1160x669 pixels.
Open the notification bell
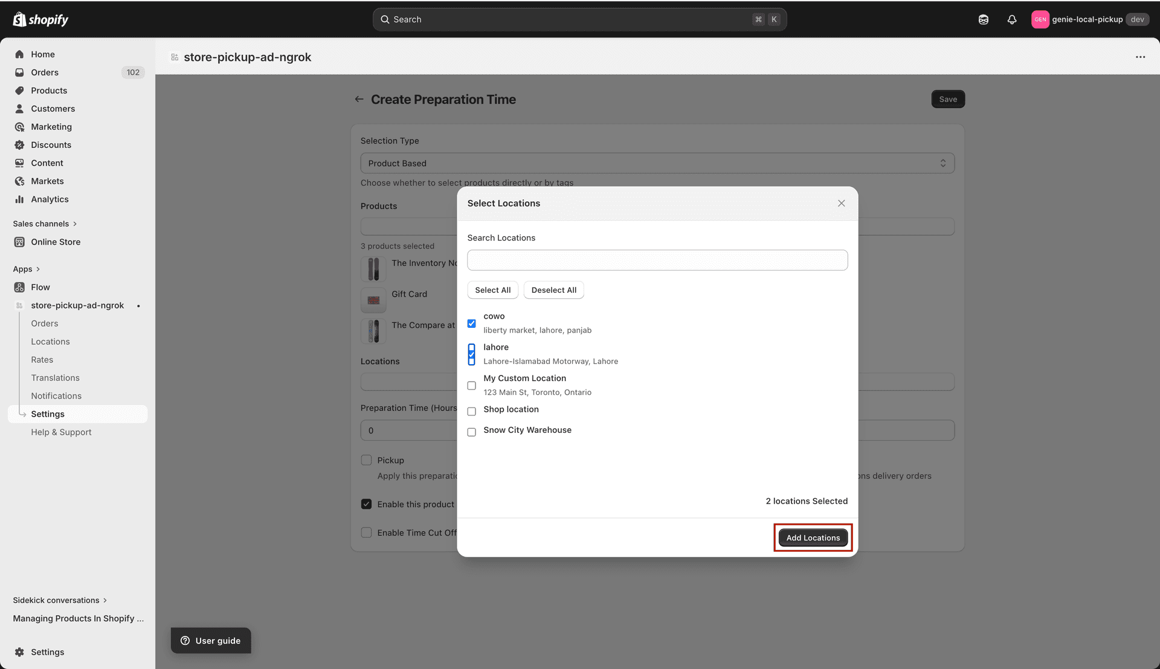click(x=1012, y=19)
